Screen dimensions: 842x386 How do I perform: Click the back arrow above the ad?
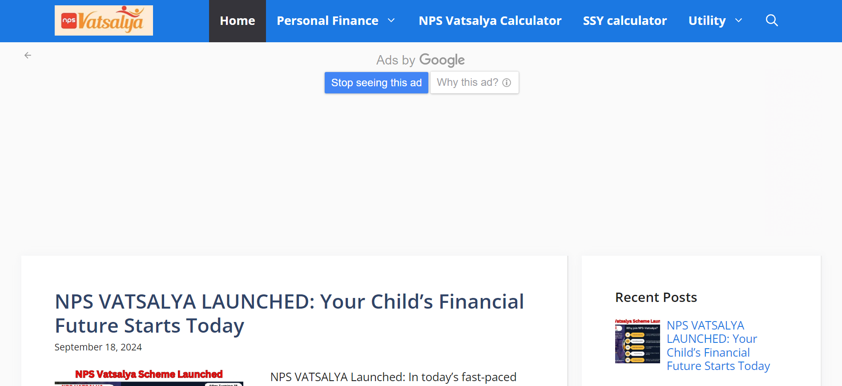(28, 55)
